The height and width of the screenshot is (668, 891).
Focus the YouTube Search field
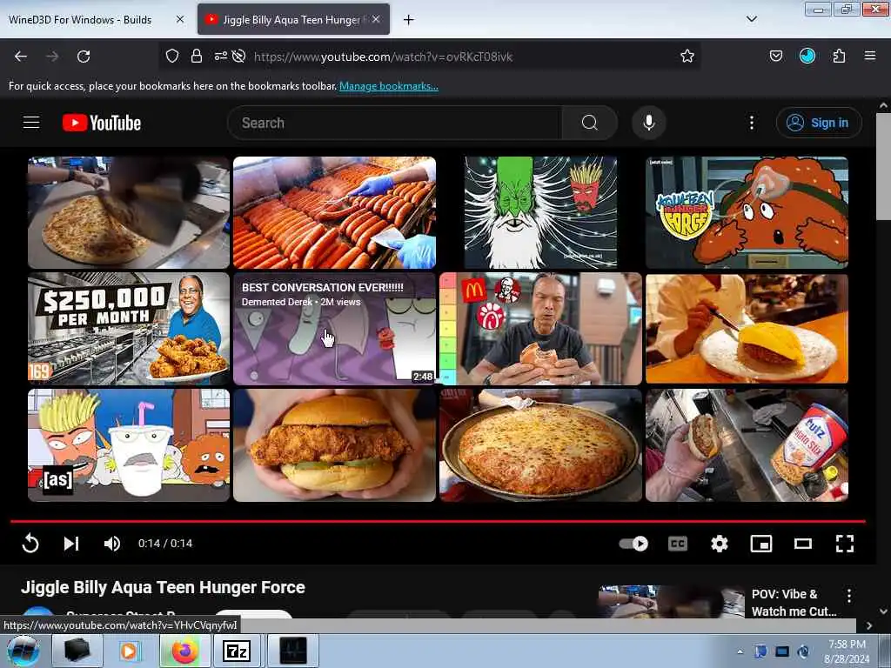[395, 123]
